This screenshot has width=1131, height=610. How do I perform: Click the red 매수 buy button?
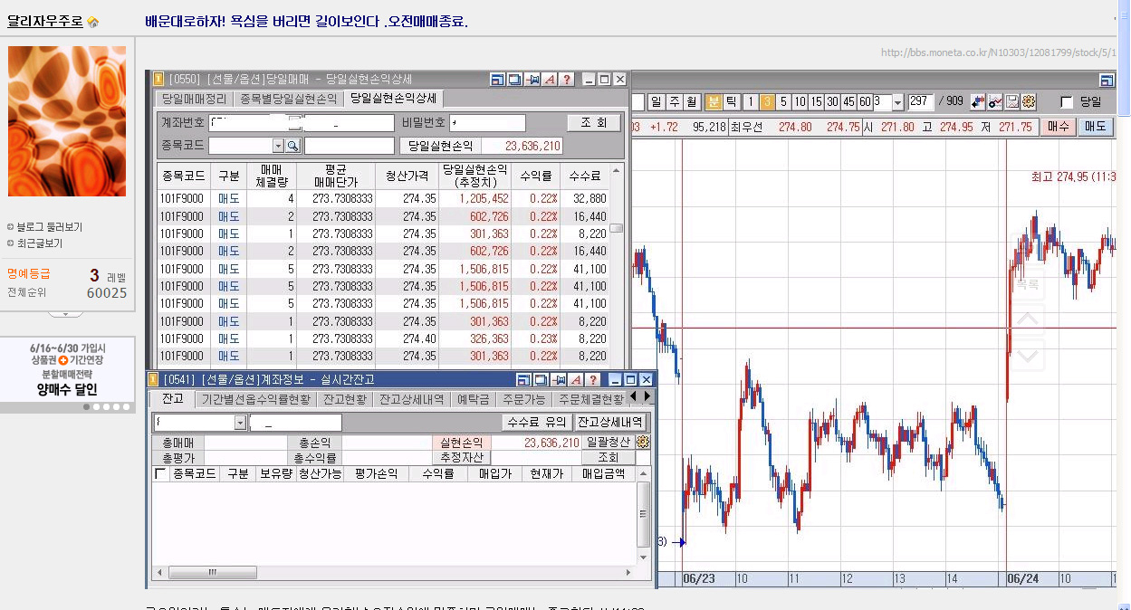pyautogui.click(x=1057, y=127)
